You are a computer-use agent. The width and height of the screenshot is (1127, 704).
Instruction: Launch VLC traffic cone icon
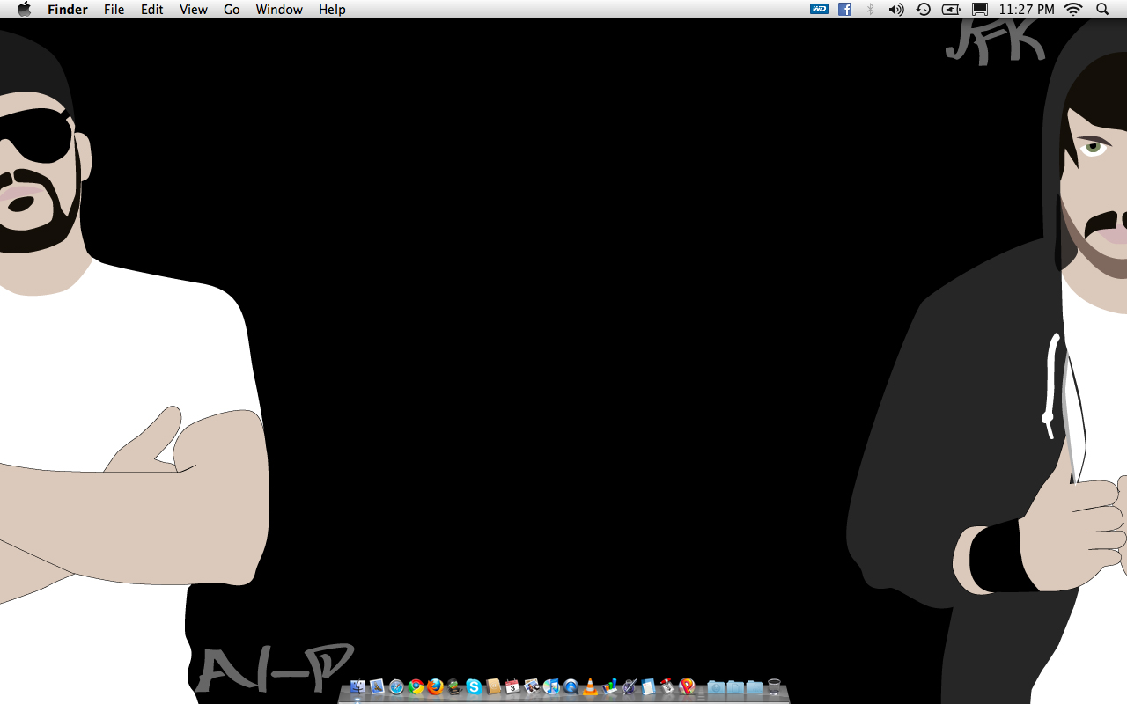tap(590, 686)
